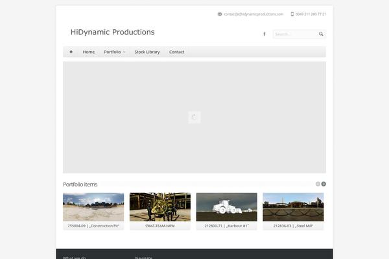The height and width of the screenshot is (259, 389).
Task: Click the 212800-71 Harbour #1 caption
Action: [226, 226]
